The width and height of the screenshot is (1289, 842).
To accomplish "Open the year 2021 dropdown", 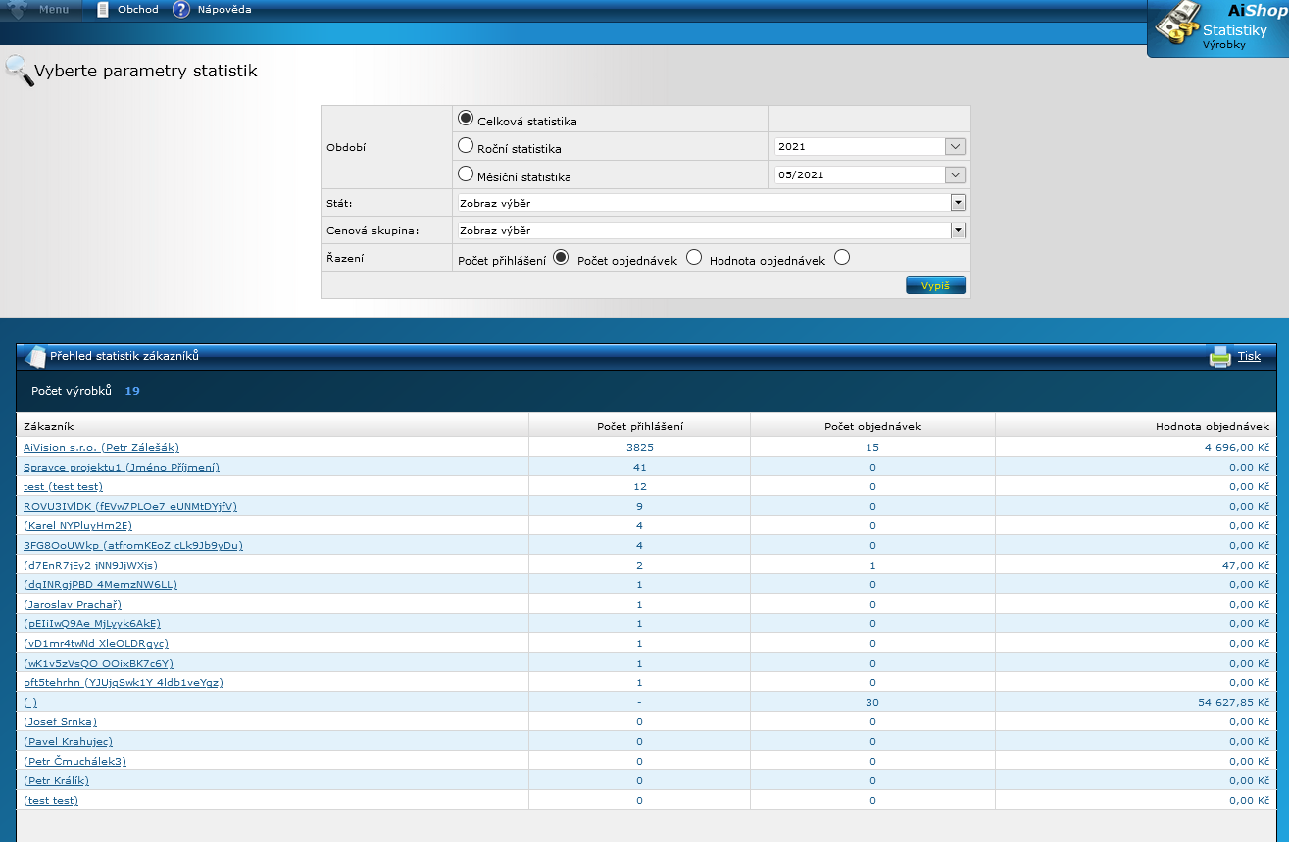I will pyautogui.click(x=869, y=147).
